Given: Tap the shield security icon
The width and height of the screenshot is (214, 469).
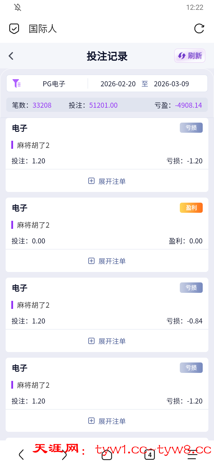Looking at the screenshot, I should click(14, 29).
